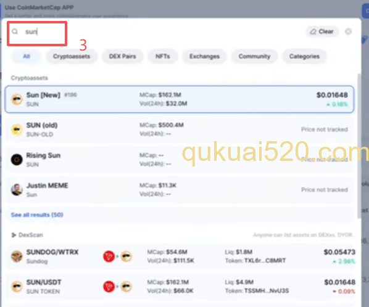Open the SUN (old) result name
The height and width of the screenshot is (307, 369).
click(42, 125)
